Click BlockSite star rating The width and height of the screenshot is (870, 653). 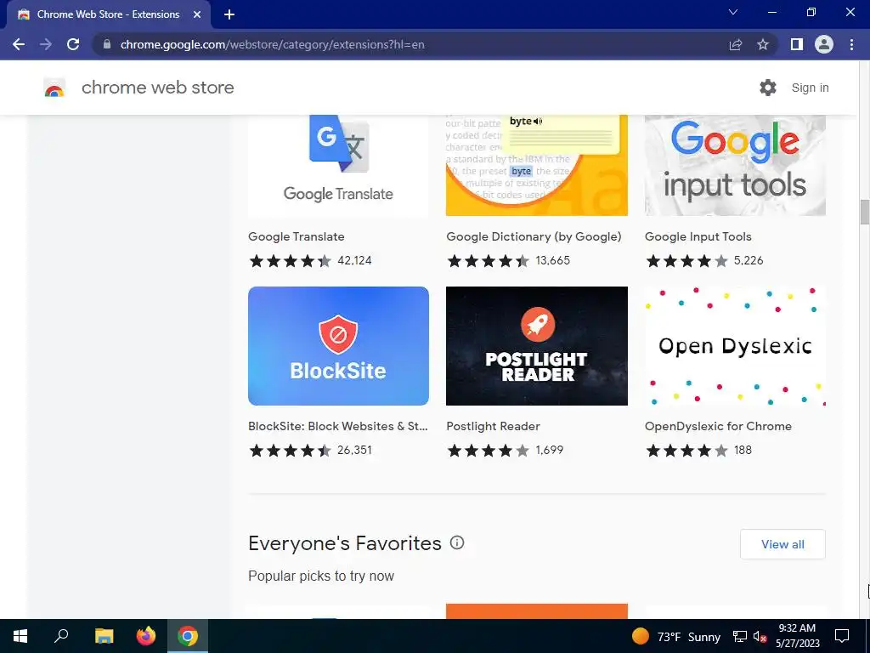click(291, 451)
